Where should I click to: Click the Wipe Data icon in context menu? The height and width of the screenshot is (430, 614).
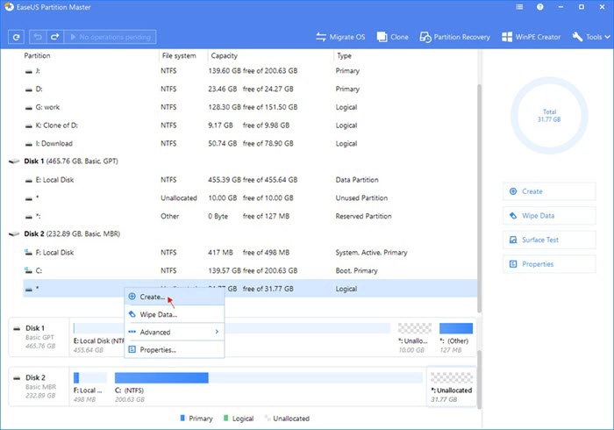(132, 314)
